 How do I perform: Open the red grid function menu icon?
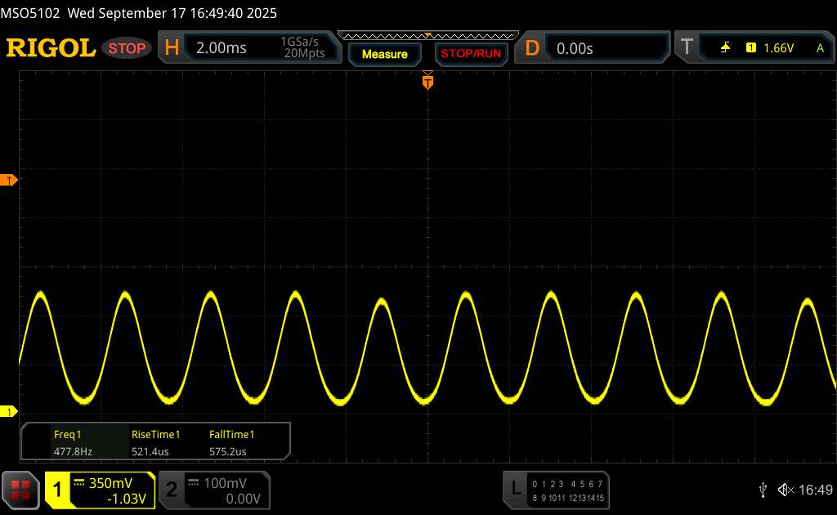(20, 489)
